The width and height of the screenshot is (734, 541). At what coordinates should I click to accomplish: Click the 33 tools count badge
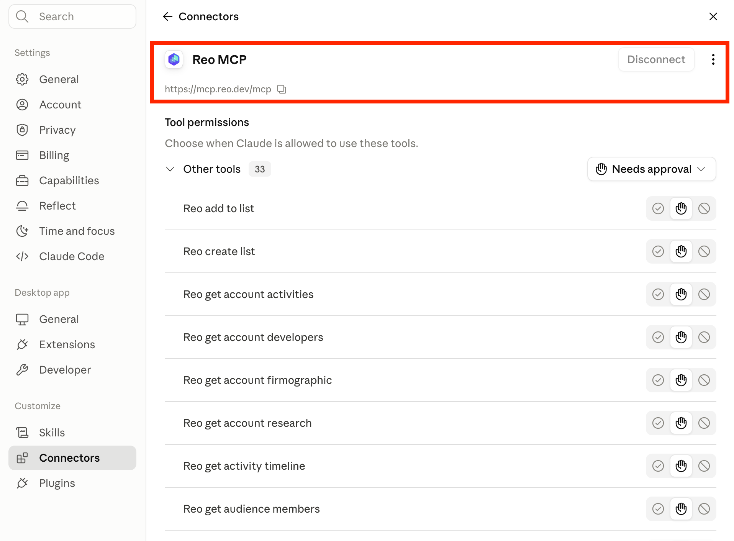(x=260, y=169)
